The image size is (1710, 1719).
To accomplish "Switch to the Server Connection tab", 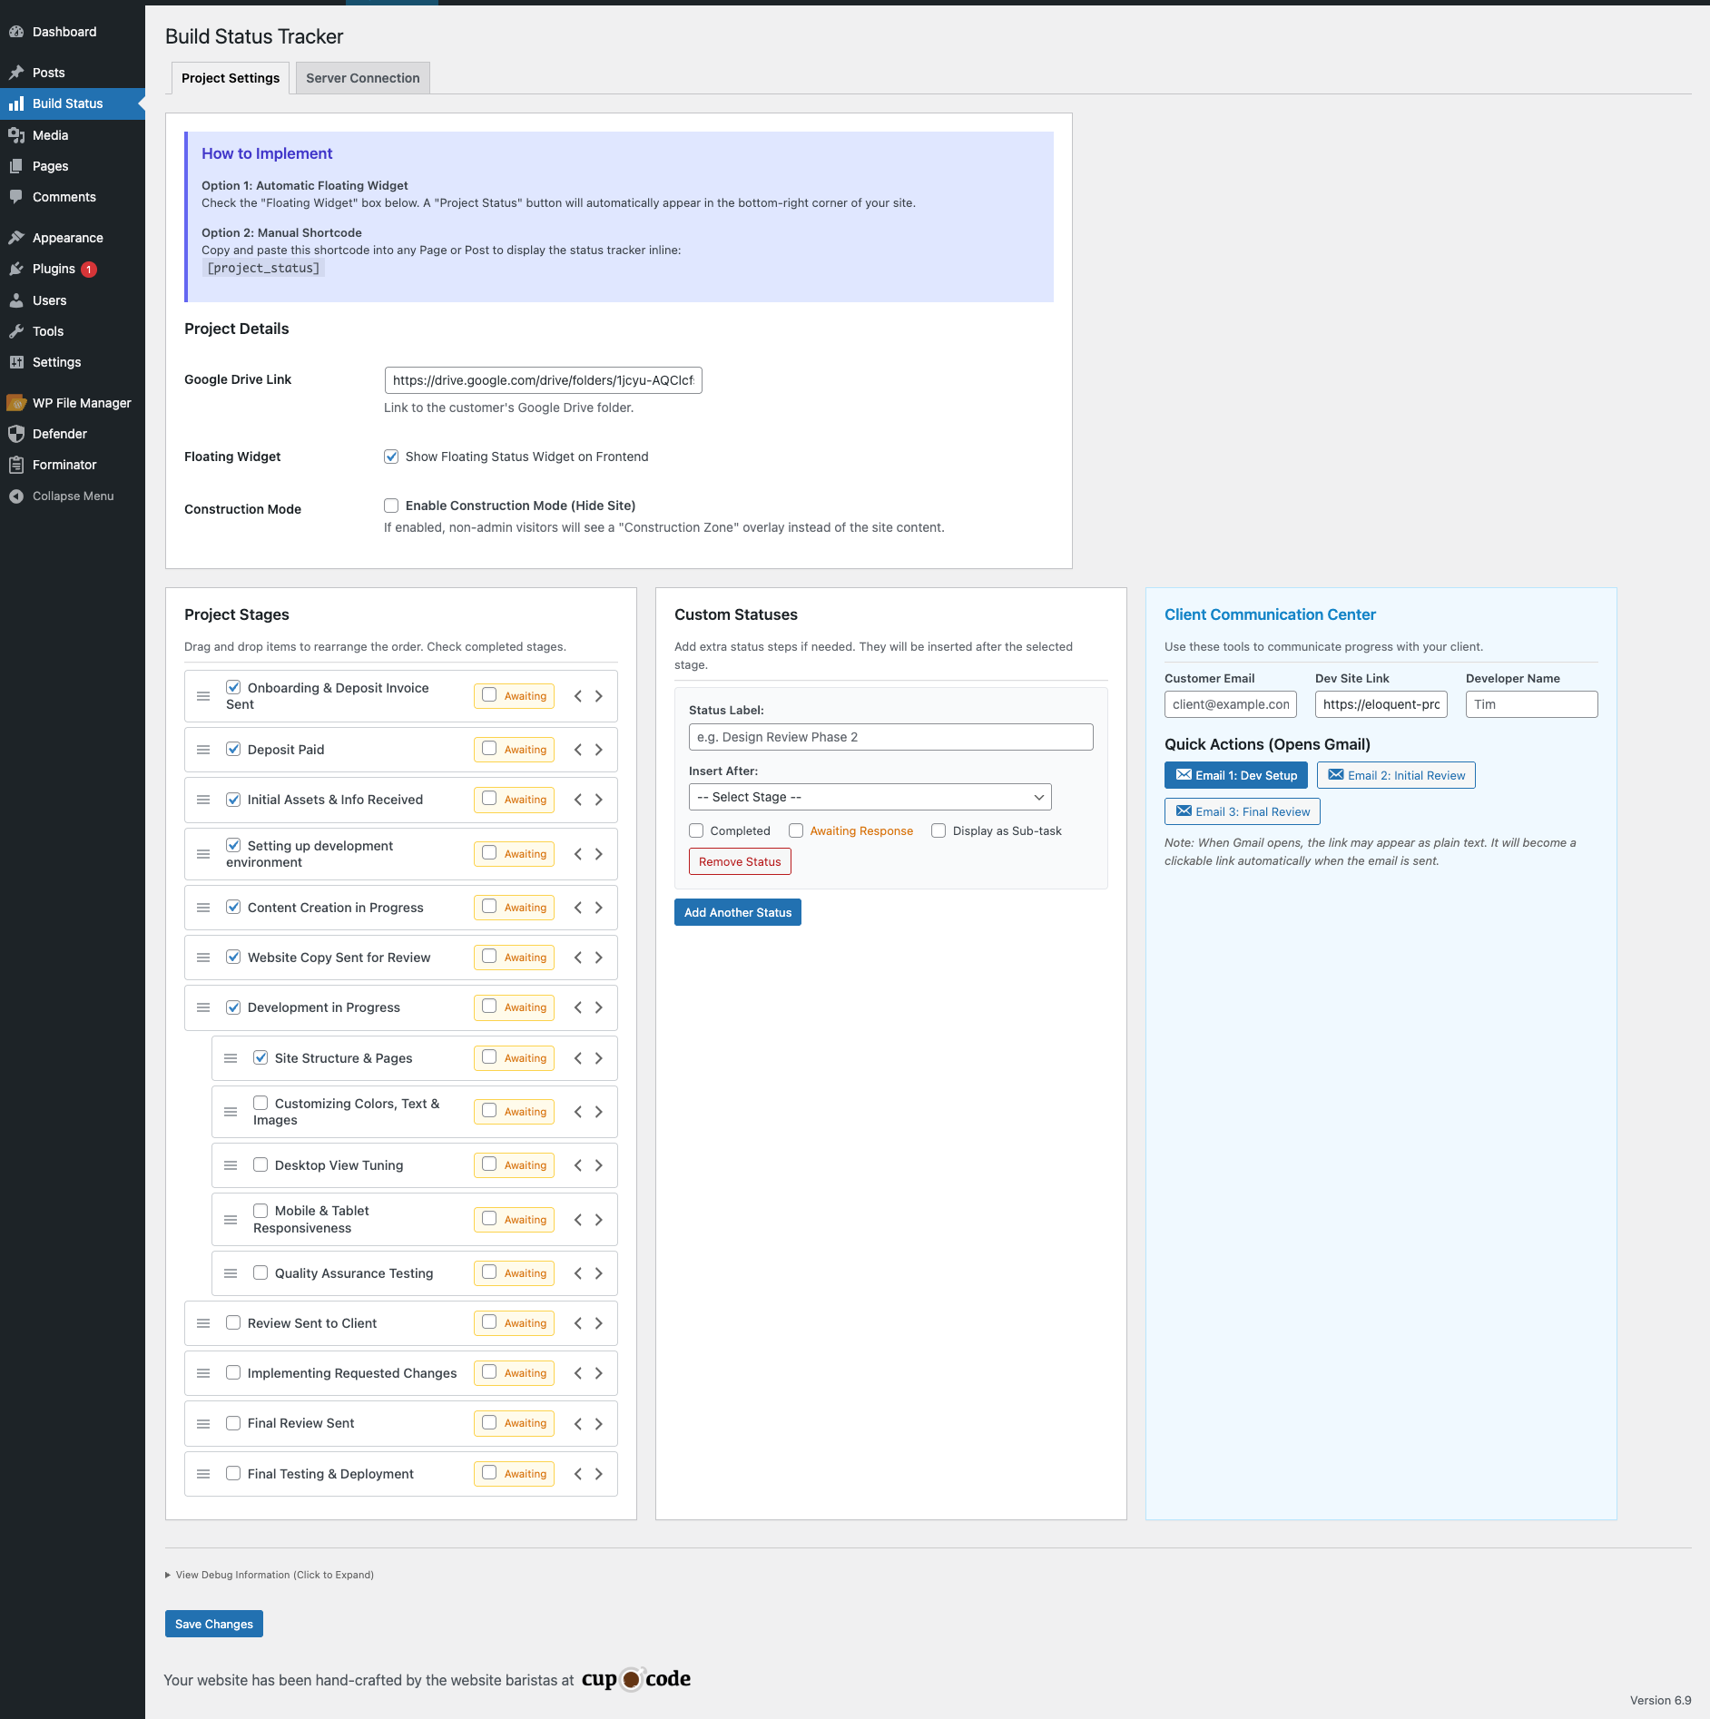I will point(362,78).
